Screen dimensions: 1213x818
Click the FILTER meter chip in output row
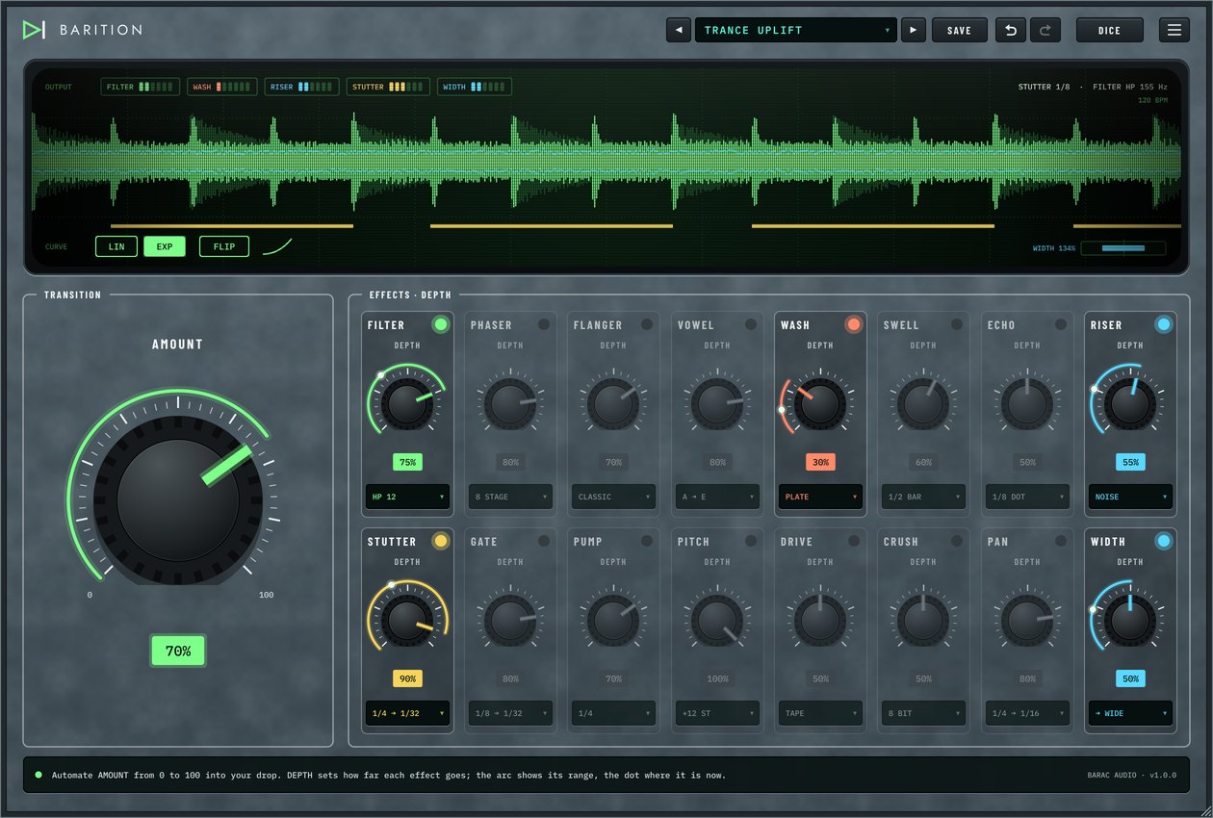pyautogui.click(x=140, y=87)
